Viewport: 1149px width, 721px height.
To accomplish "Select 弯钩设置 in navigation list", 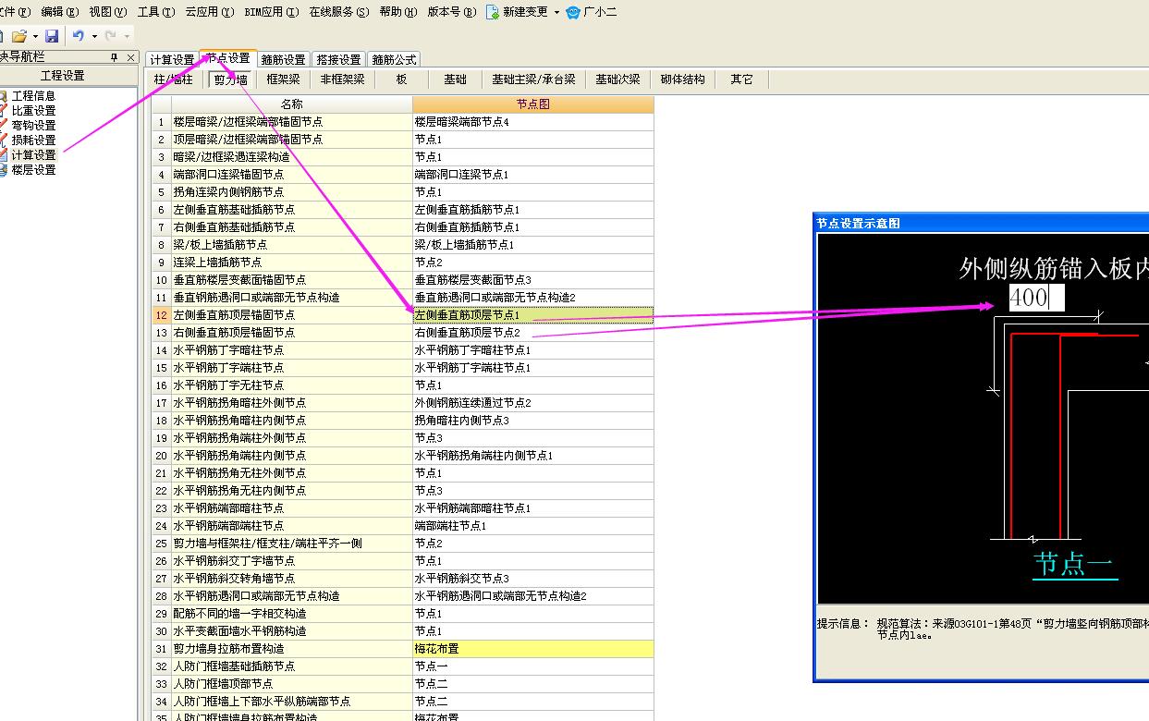I will point(33,126).
